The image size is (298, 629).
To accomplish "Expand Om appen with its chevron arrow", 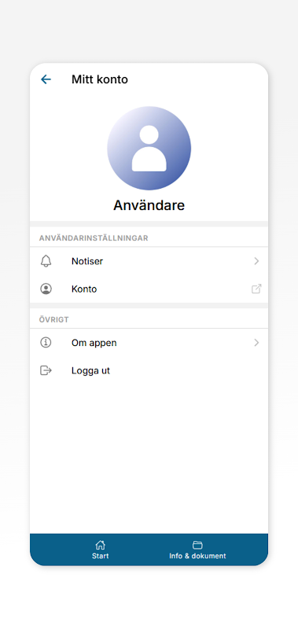I will pyautogui.click(x=256, y=343).
